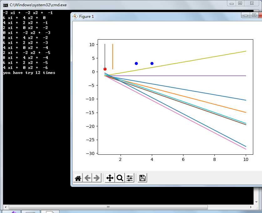Click the console line "4 x1 + 2 x2 + -1"
This screenshot has width=262, height=213.
[25, 23]
